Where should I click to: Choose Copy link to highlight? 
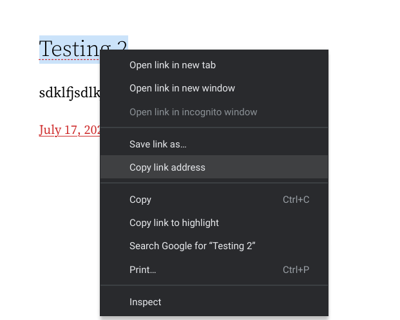pyautogui.click(x=174, y=223)
